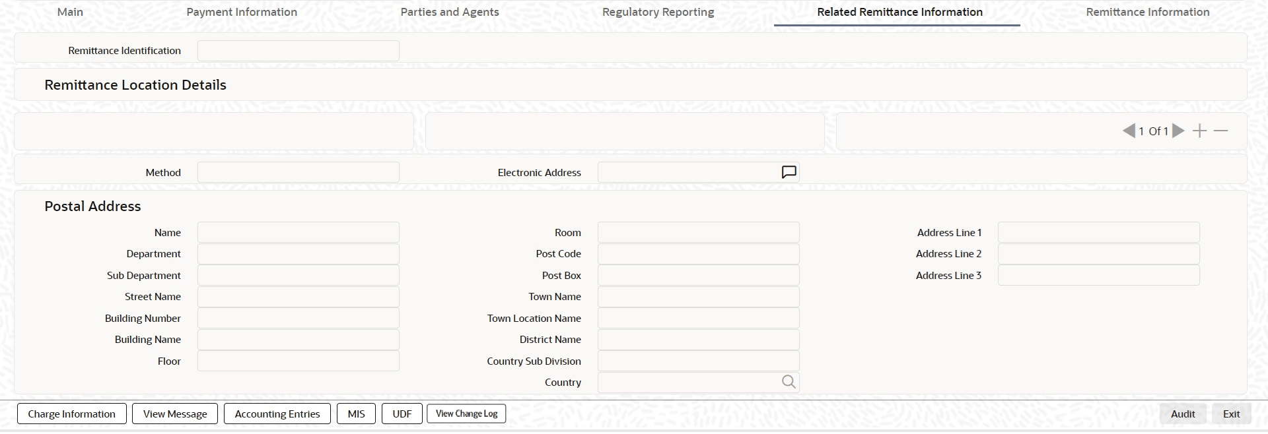Open the MIS button
Viewport: 1268px width, 434px height.
click(x=357, y=414)
